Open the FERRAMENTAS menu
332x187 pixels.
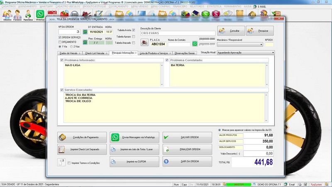pos(232,7)
